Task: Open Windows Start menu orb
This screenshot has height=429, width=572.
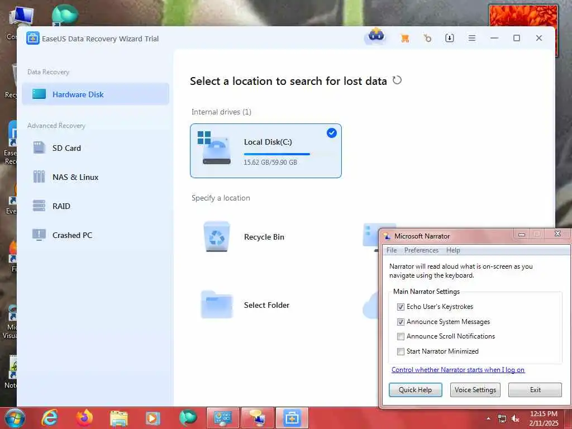Action: [x=15, y=418]
